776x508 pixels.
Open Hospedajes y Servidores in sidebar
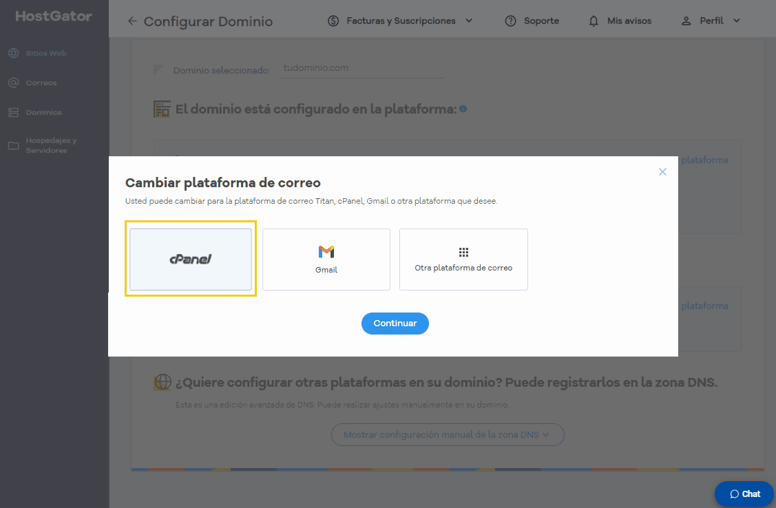(x=52, y=145)
